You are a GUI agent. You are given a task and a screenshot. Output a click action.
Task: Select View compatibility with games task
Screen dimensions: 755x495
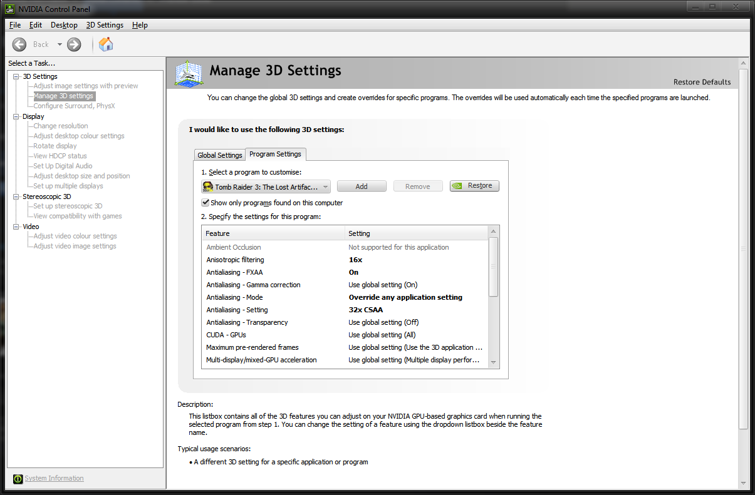pyautogui.click(x=78, y=217)
